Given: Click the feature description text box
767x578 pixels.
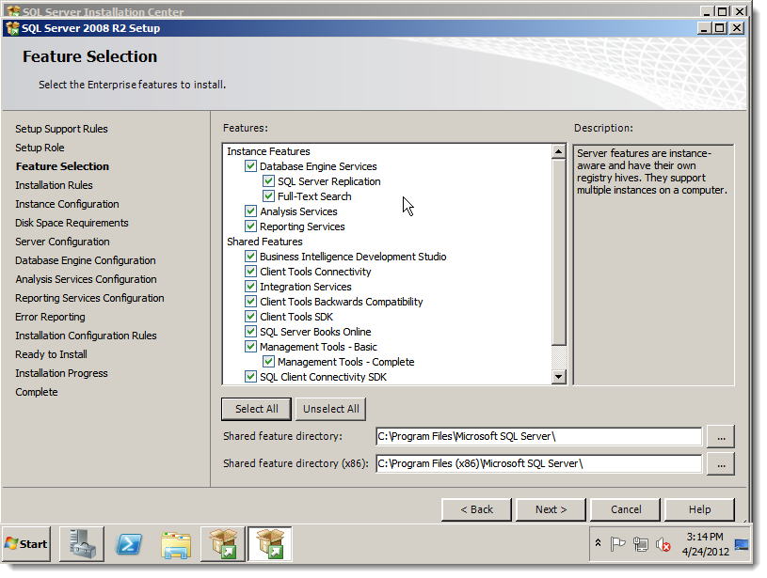Looking at the screenshot, I should pos(653,265).
